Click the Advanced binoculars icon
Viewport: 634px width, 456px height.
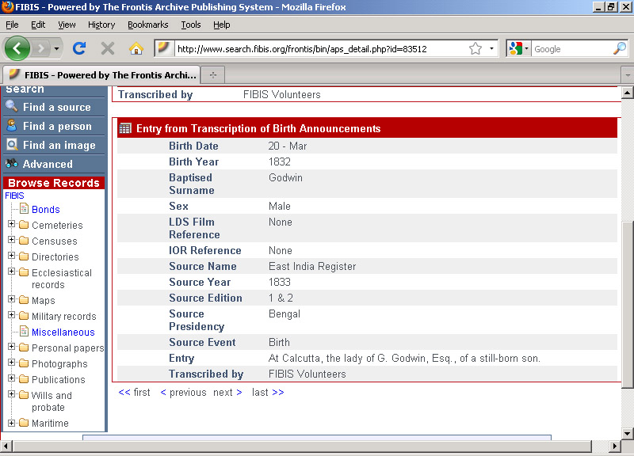[x=12, y=163]
